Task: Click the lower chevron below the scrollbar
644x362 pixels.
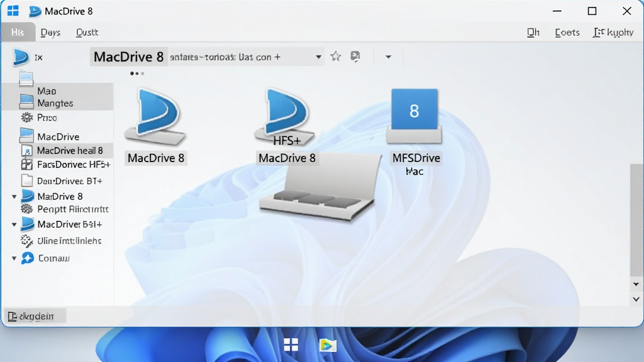Action: coord(636,299)
